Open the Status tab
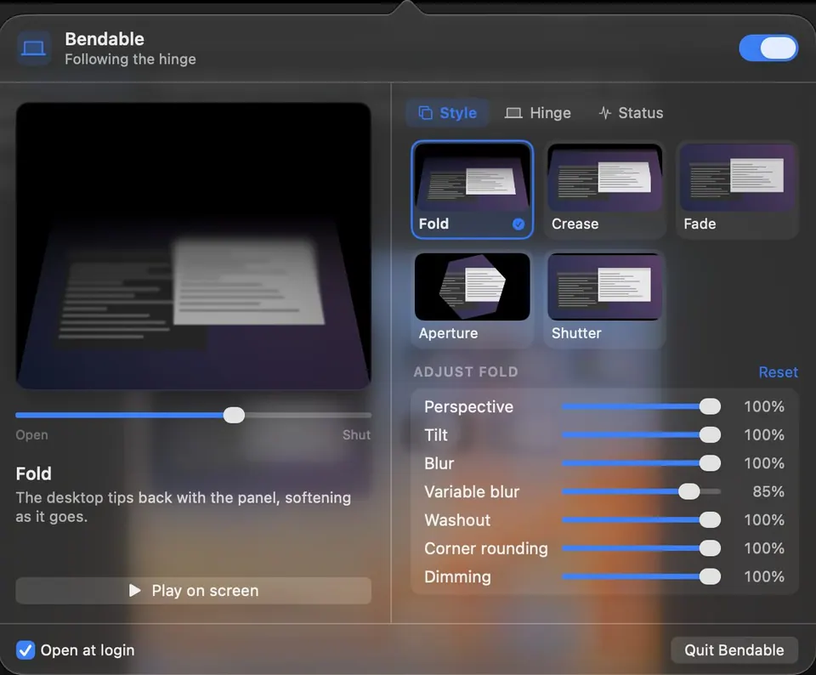Screen dimensions: 816x675 (x=631, y=113)
